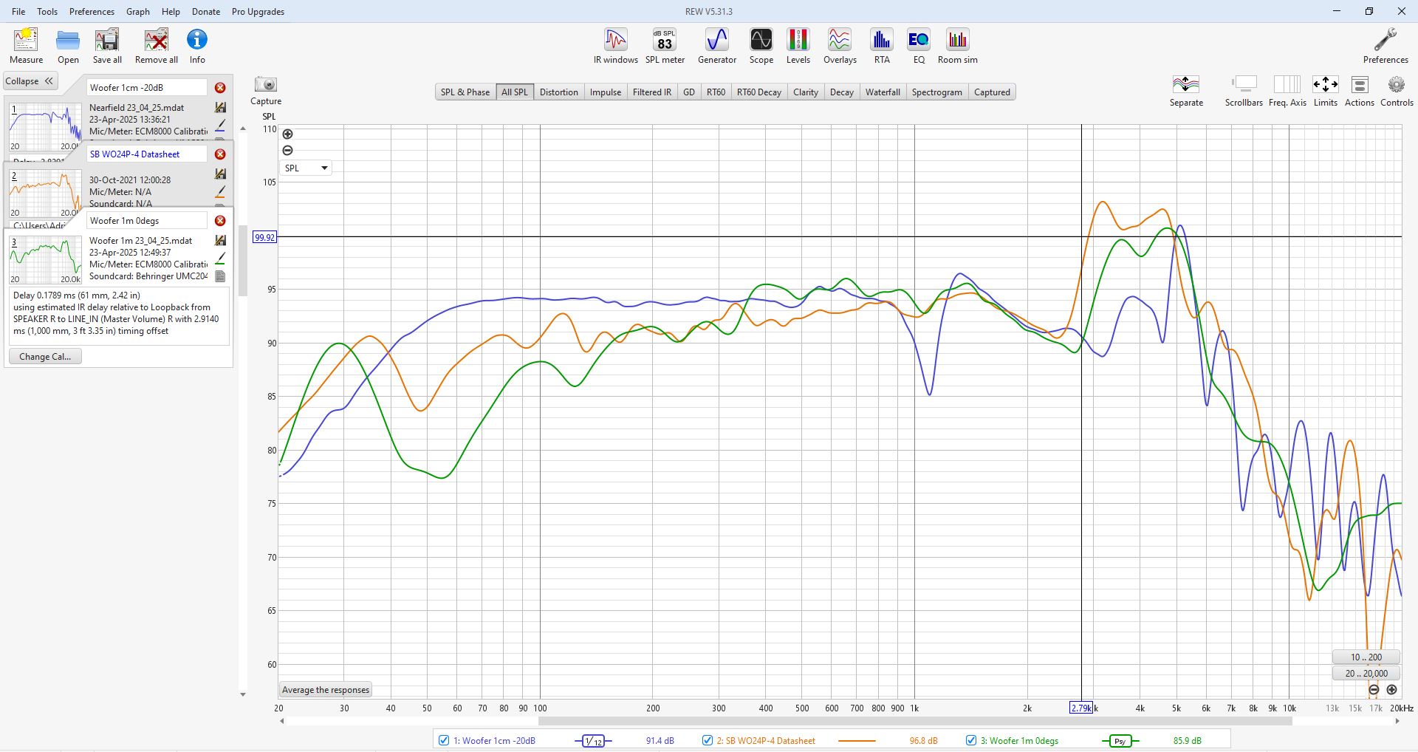
Task: Remove the SB WO24P-4 Datasheet measurement
Action: [x=220, y=154]
